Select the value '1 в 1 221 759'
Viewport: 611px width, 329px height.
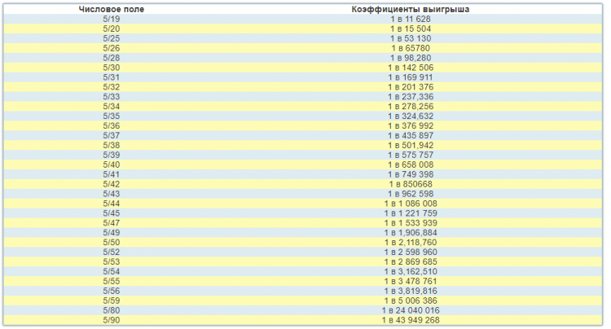411,213
